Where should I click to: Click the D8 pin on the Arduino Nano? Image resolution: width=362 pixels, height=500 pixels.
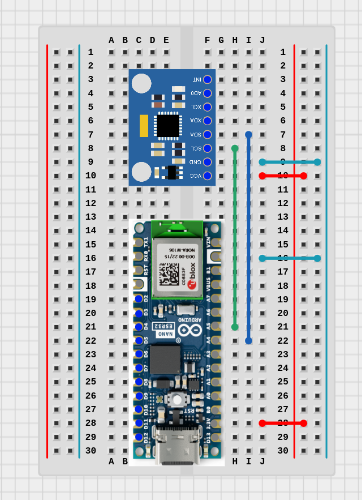139,382
